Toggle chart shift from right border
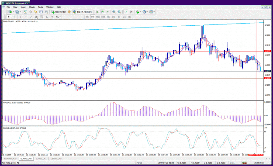 [x=131, y=12]
